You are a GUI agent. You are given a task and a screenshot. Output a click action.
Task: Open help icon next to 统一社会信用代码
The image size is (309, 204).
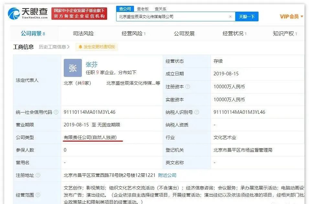click(56, 112)
